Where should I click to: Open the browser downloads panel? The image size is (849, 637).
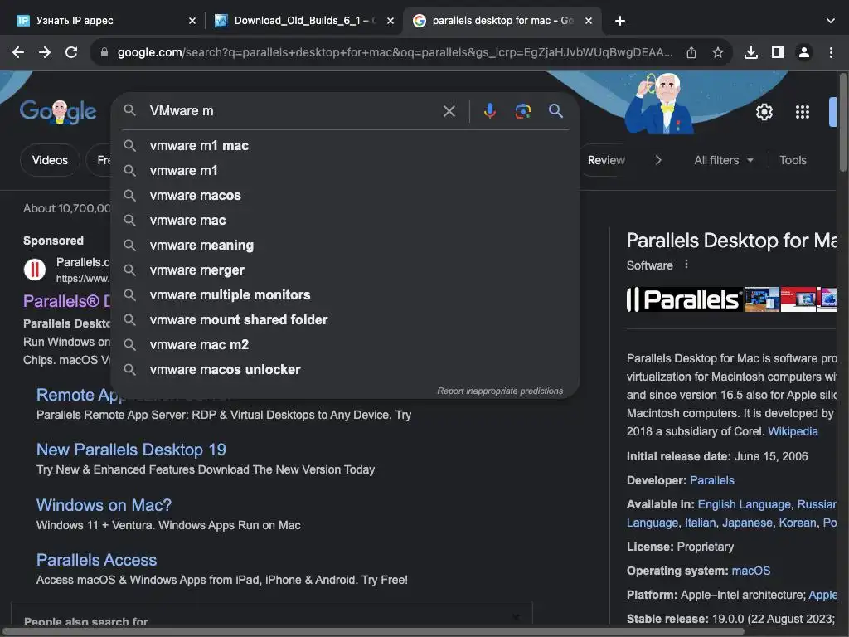click(x=751, y=52)
